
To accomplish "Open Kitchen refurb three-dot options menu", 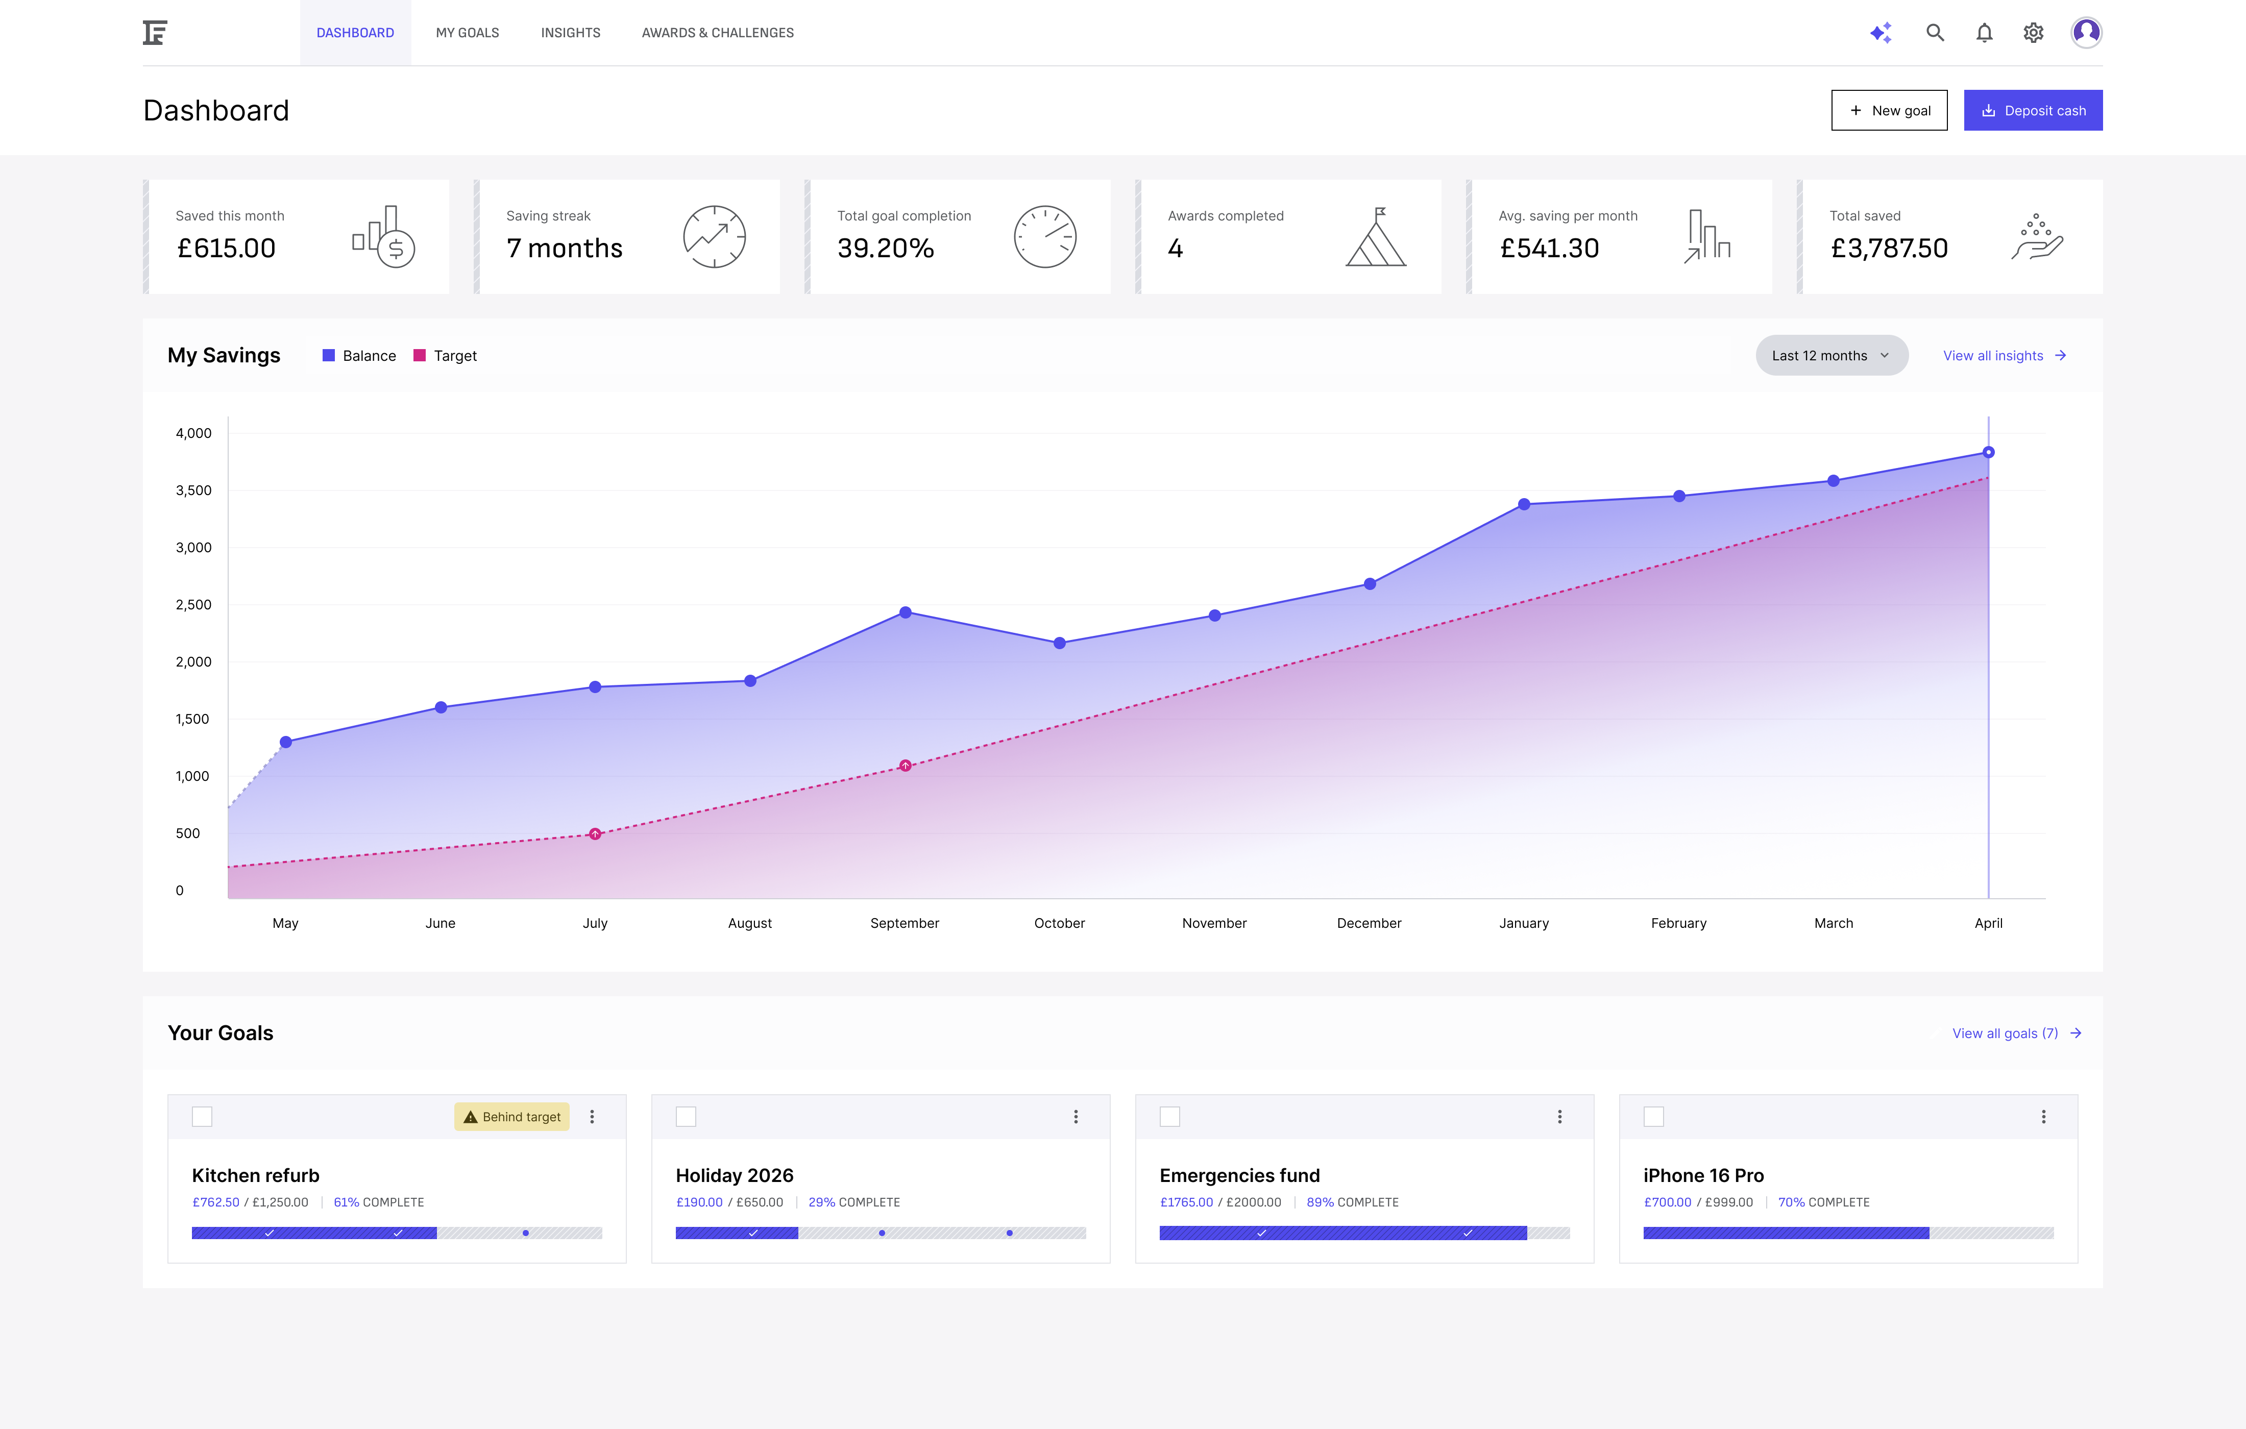I will (x=592, y=1117).
